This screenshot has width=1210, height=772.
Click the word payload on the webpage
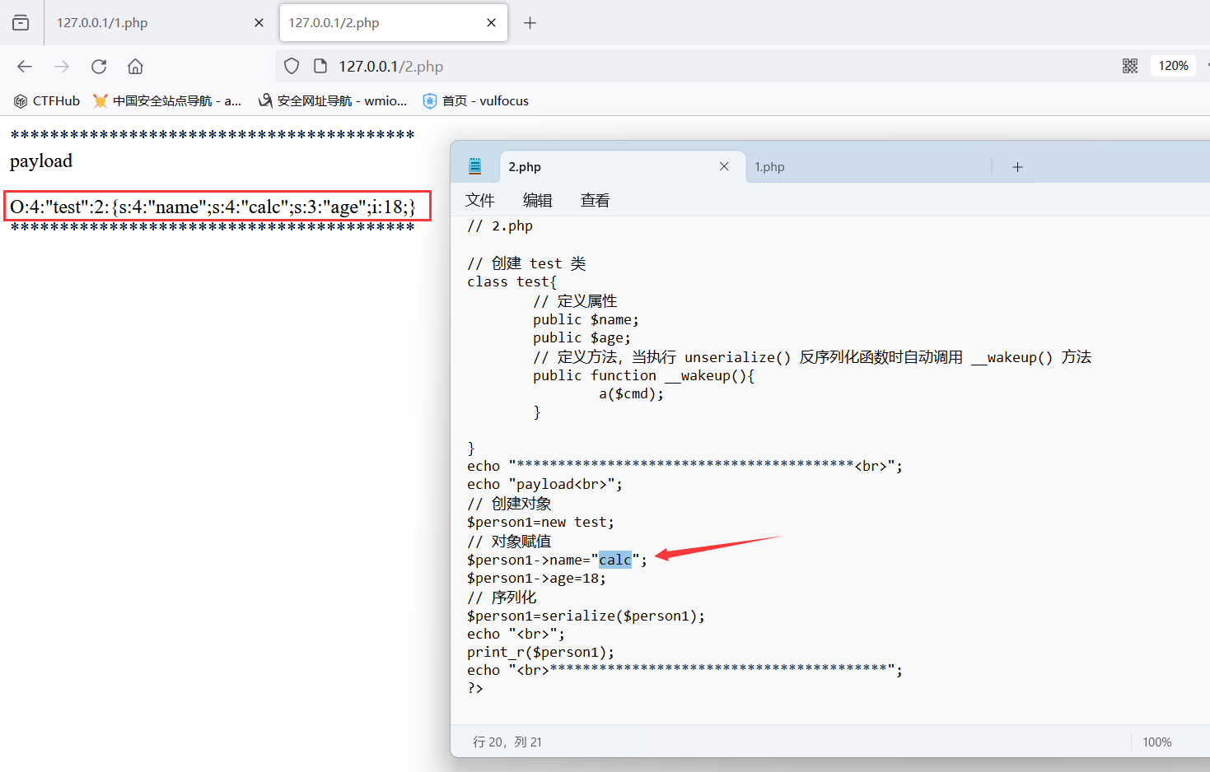41,160
